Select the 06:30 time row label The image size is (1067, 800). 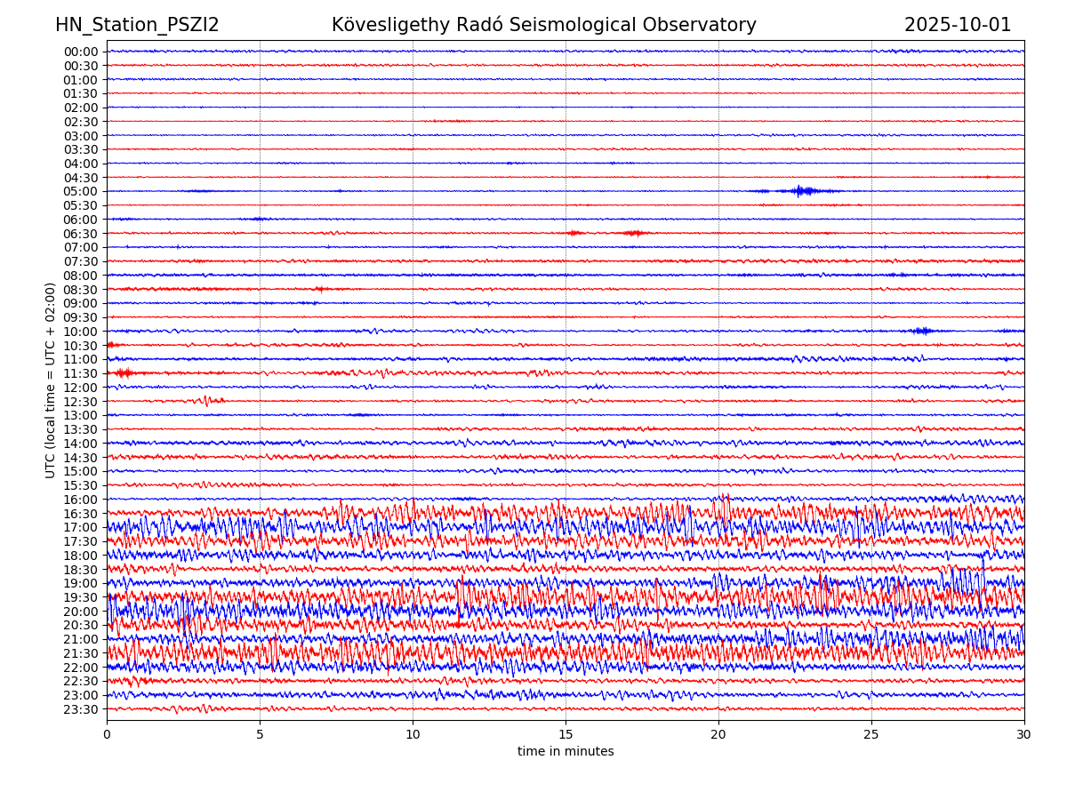coord(80,233)
